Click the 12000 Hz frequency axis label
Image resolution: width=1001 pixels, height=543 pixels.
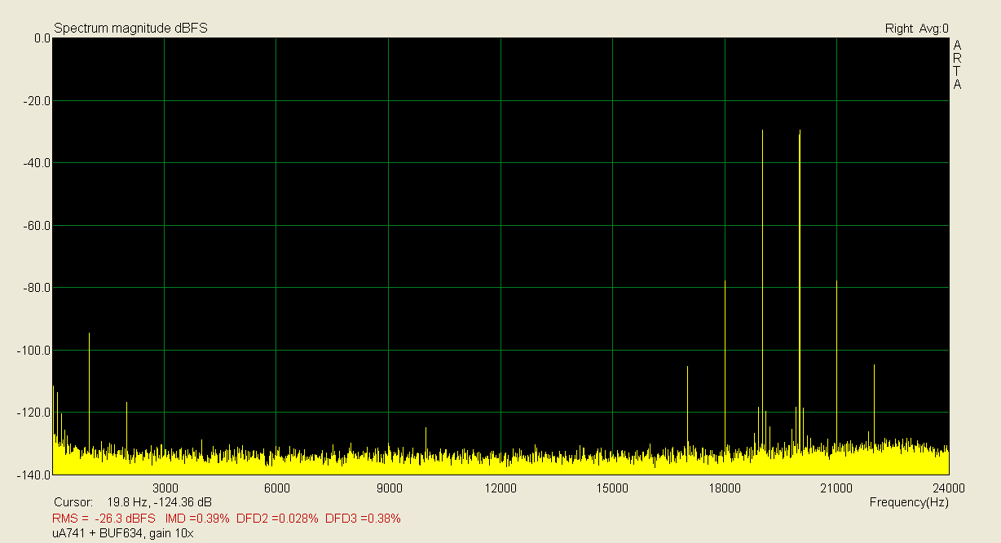coord(500,488)
